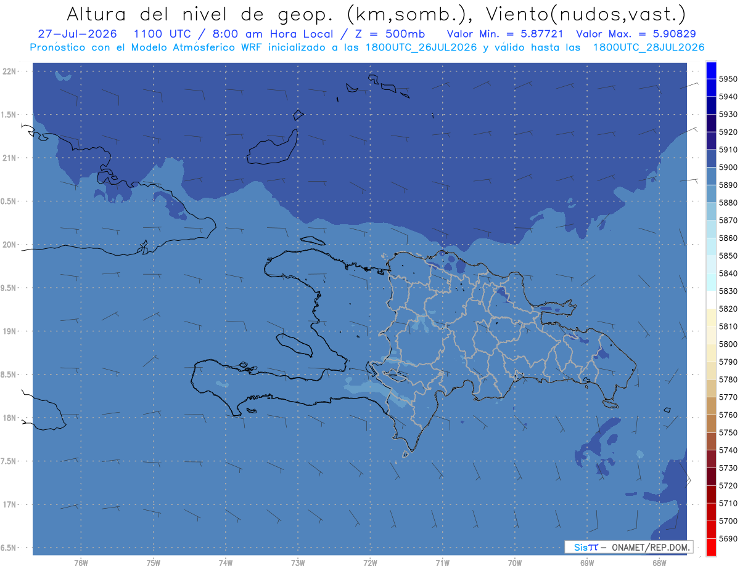Viewport: 740px width, 571px height.
Task: Click the 5840 legend value
Action: coord(728,273)
